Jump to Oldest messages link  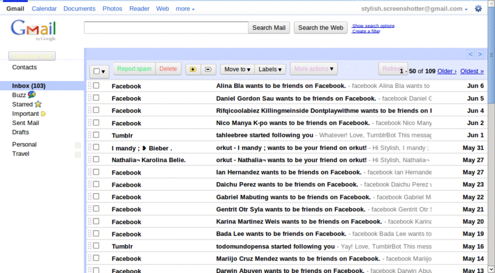click(472, 71)
